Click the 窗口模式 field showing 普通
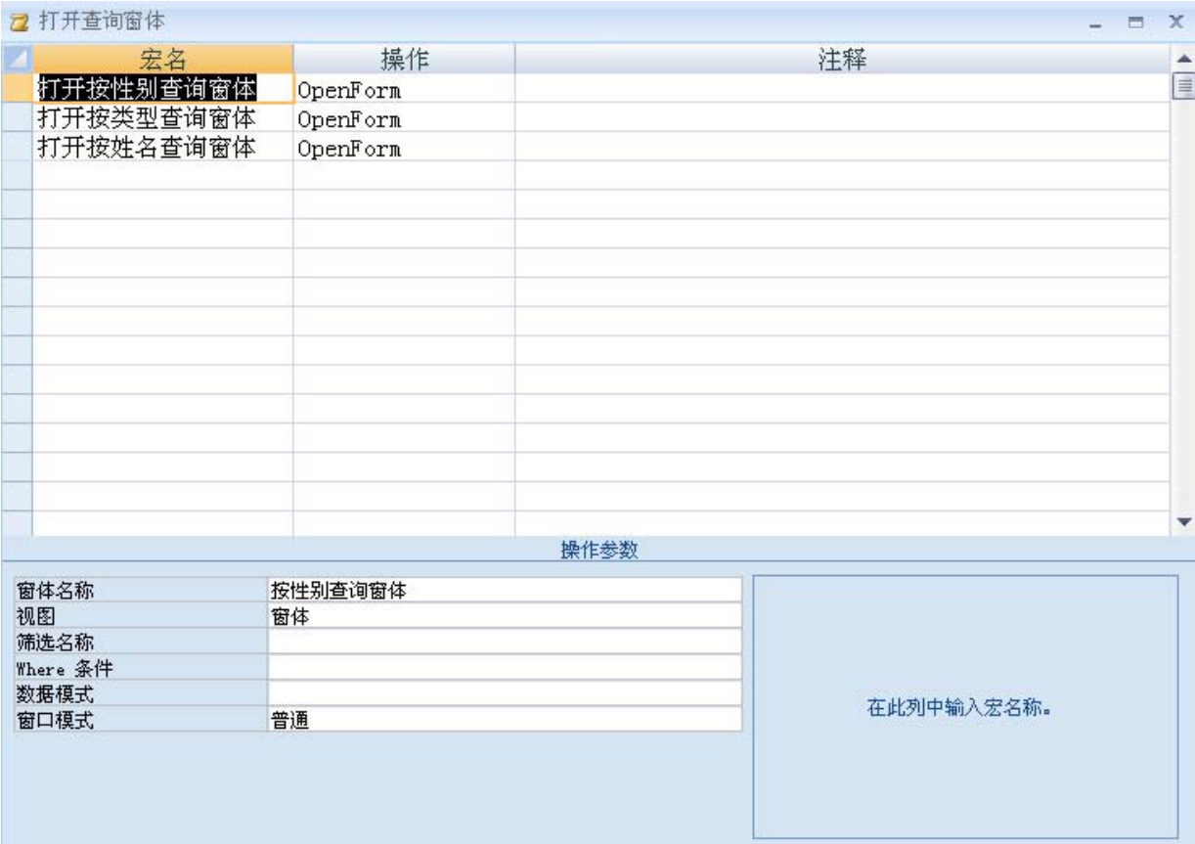 504,720
